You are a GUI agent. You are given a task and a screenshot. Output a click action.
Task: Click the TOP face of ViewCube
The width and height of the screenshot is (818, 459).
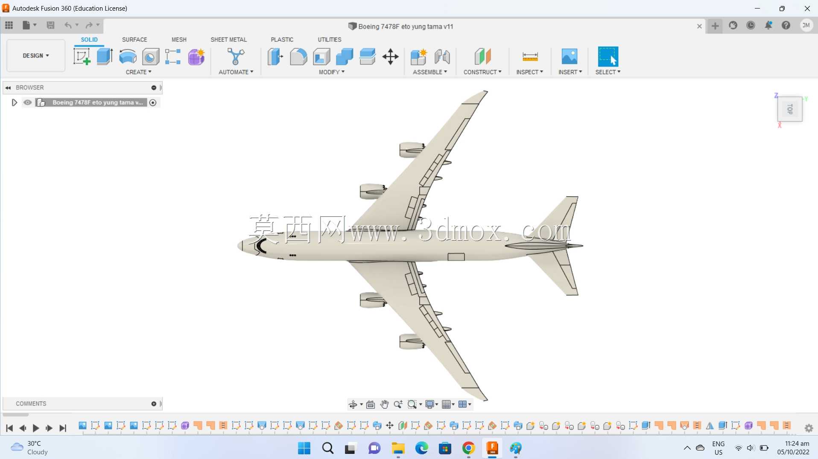(790, 109)
